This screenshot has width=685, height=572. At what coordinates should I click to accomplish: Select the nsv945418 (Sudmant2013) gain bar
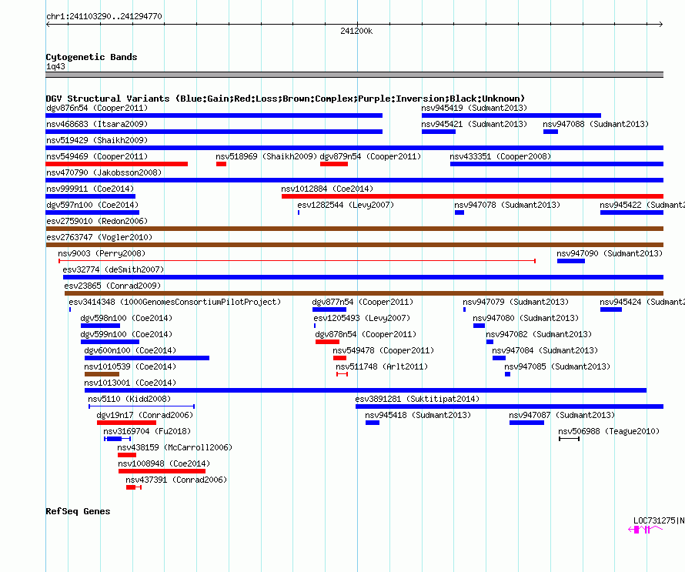(373, 423)
